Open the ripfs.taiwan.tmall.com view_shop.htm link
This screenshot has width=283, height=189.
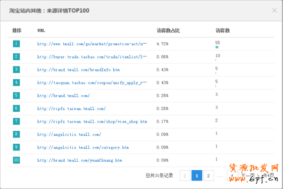(92, 122)
